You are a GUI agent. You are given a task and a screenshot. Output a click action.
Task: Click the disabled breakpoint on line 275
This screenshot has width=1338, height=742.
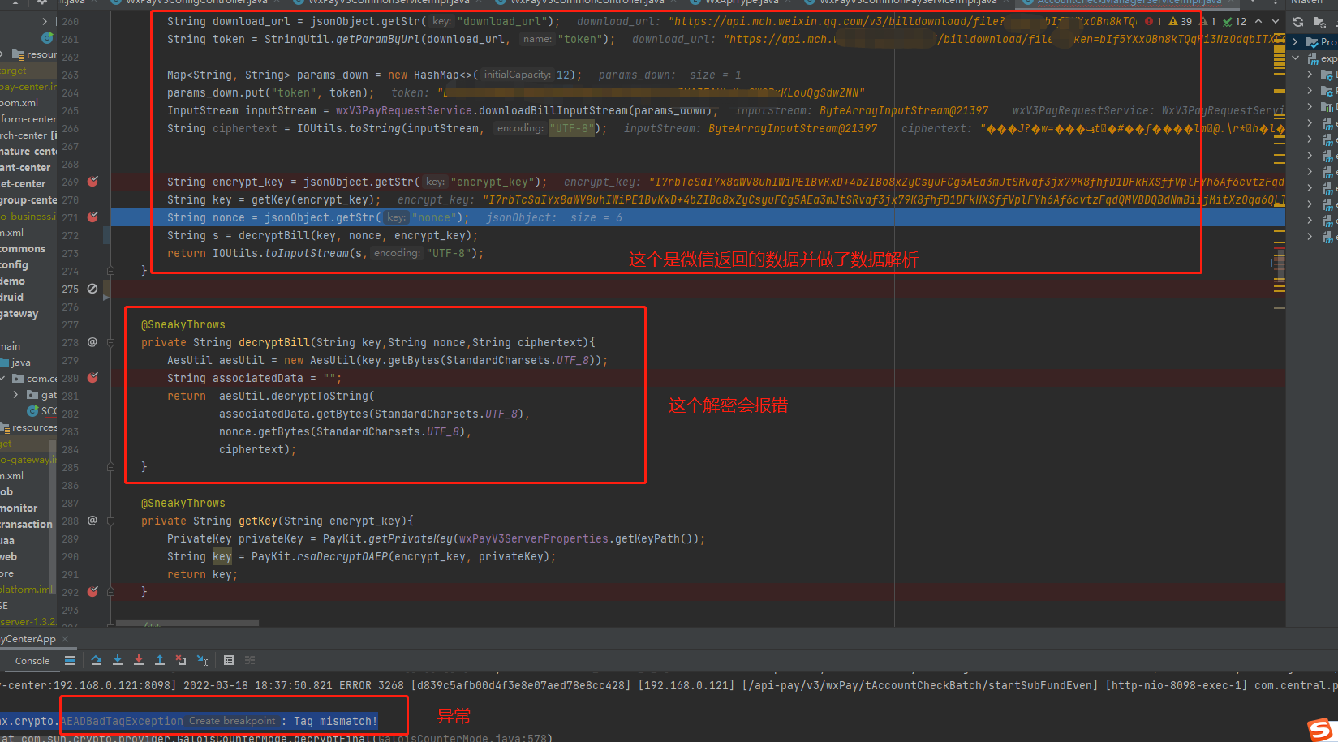click(x=92, y=289)
